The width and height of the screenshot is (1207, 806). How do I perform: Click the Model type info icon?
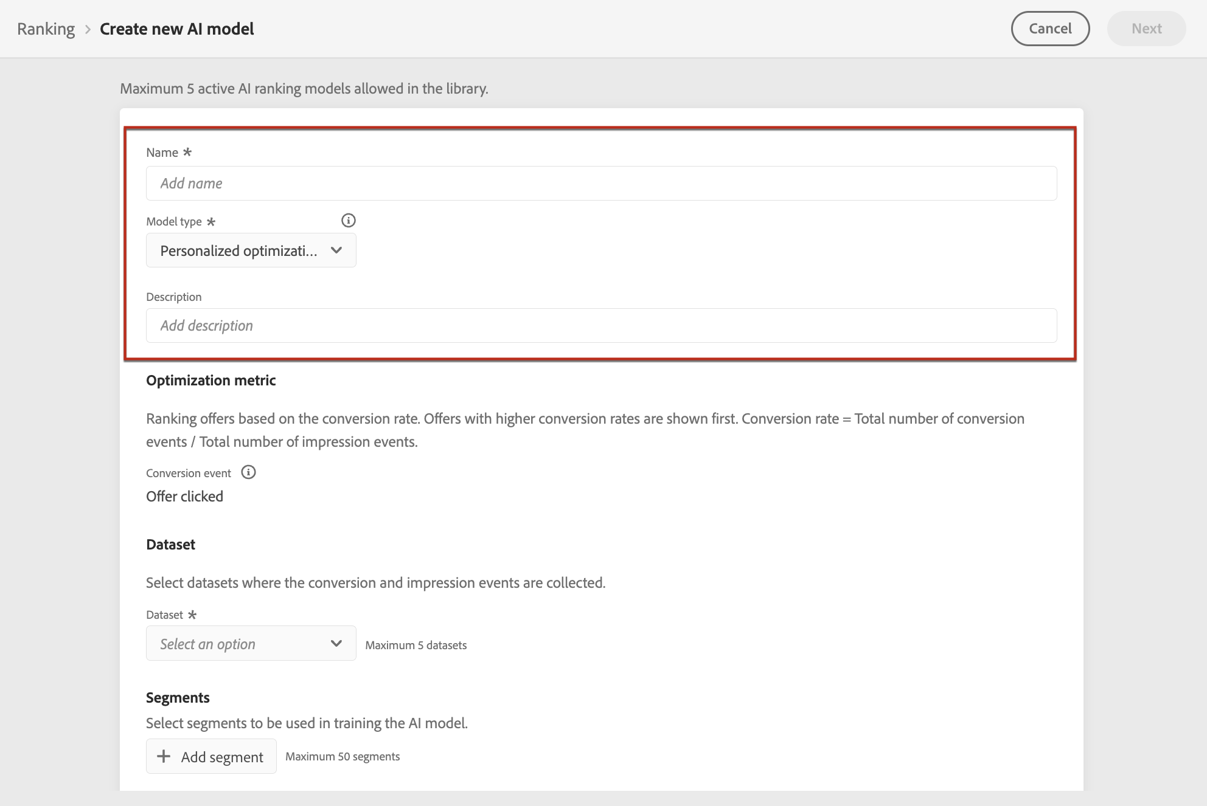(348, 221)
